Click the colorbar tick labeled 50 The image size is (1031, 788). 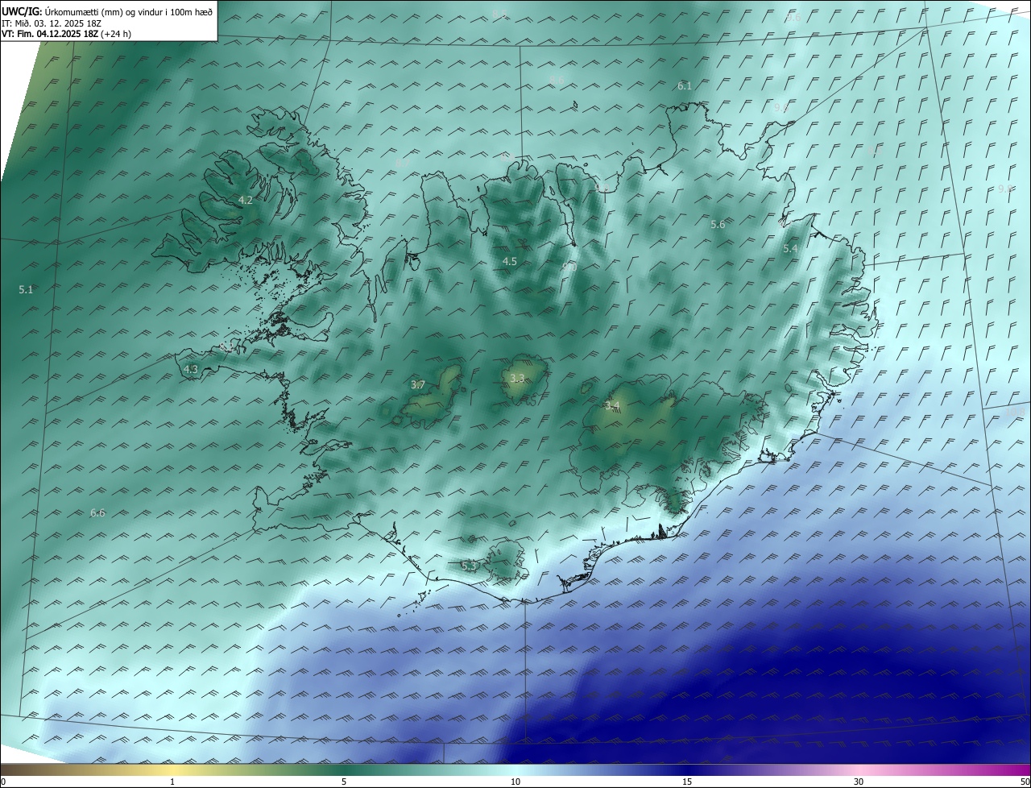coord(1025,782)
